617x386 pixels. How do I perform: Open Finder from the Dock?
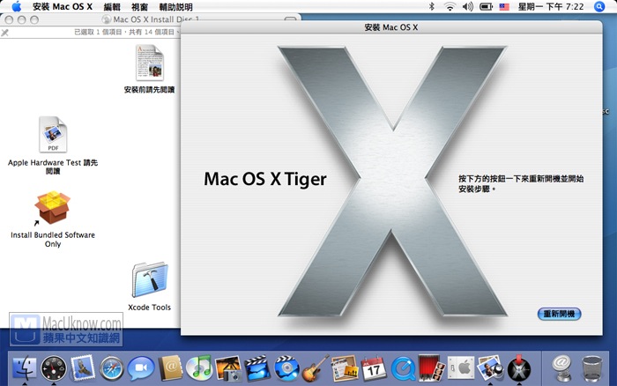coord(25,368)
